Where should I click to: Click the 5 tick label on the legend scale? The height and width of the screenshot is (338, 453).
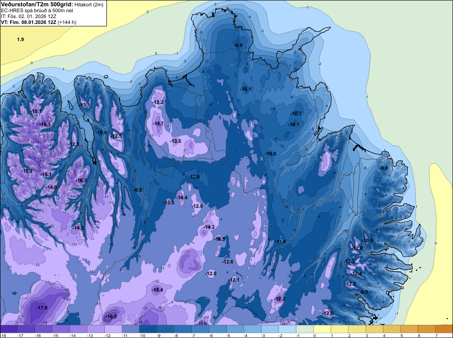click(x=401, y=335)
